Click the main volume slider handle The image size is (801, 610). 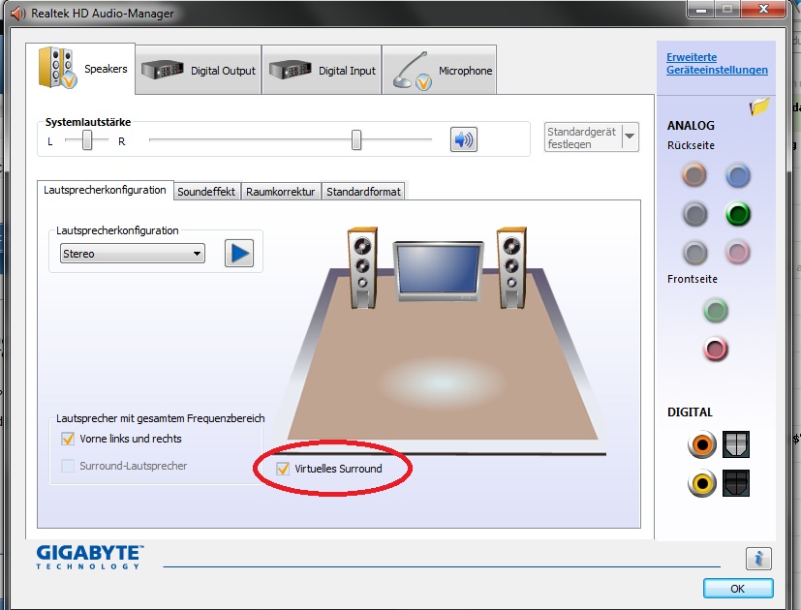[x=356, y=140]
